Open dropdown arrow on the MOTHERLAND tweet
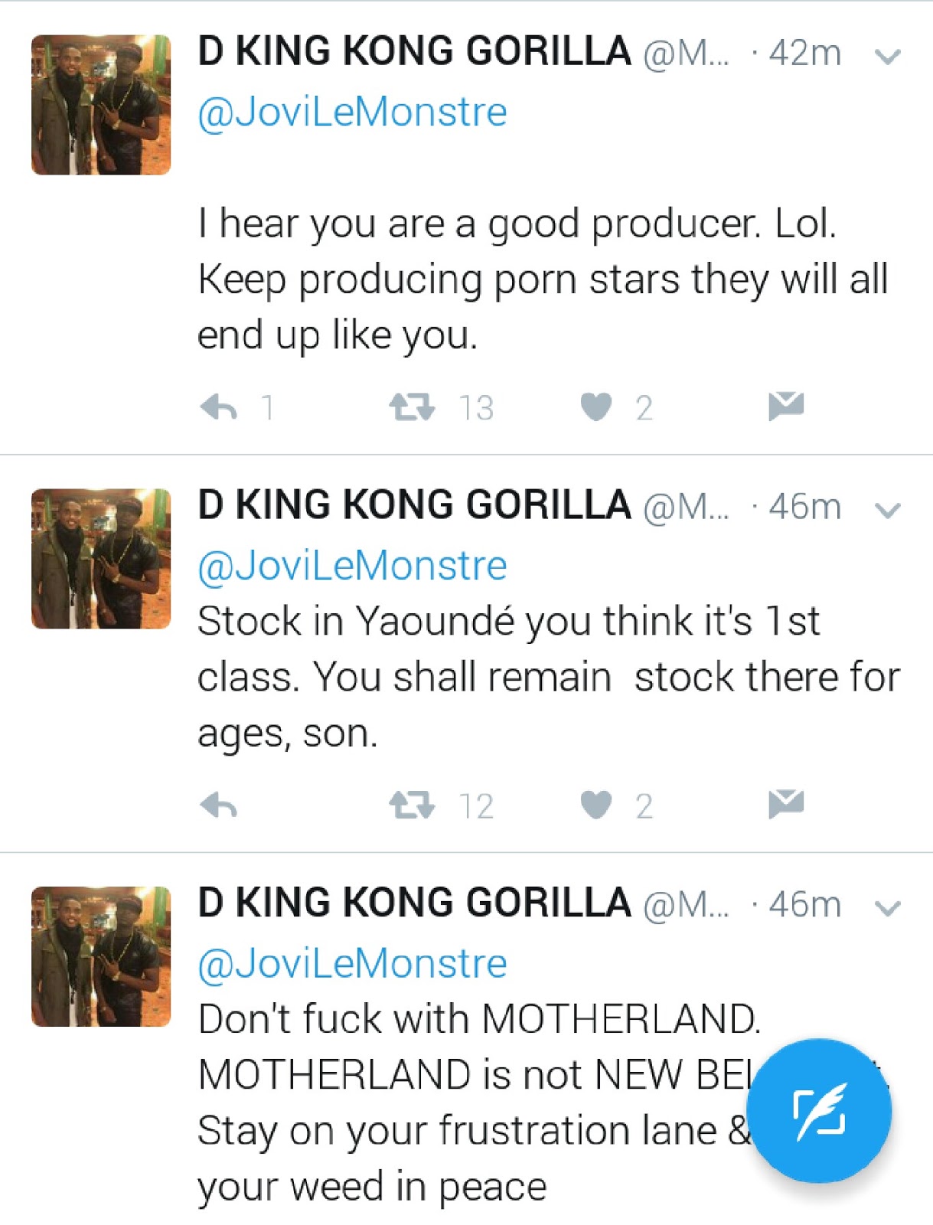The width and height of the screenshot is (933, 1225). click(x=887, y=909)
